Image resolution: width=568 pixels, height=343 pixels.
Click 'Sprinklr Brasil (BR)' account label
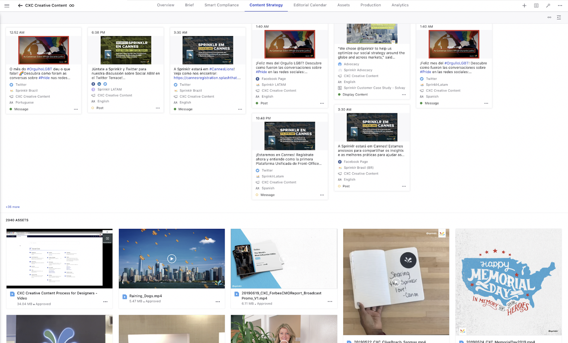point(359,168)
